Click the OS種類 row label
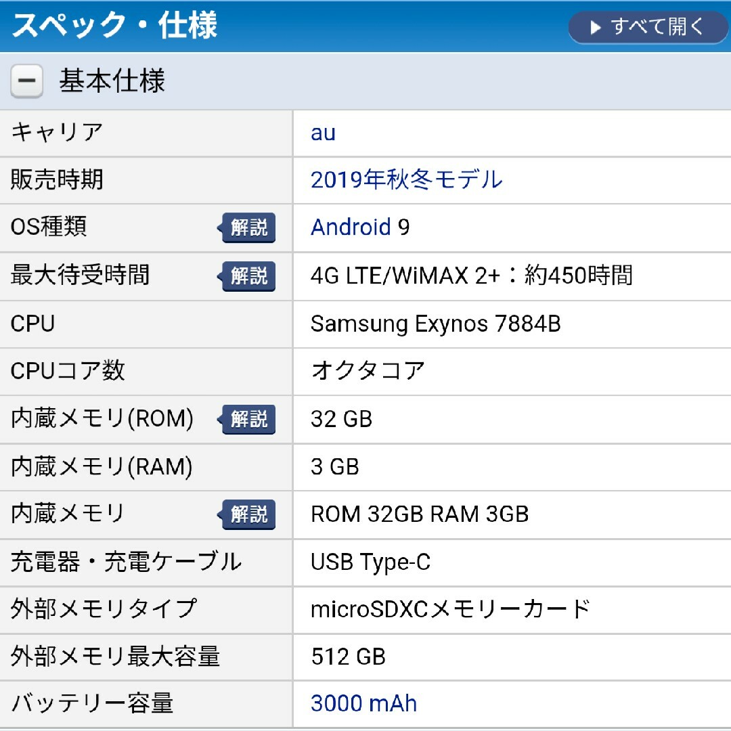This screenshot has width=731, height=731. point(49,227)
